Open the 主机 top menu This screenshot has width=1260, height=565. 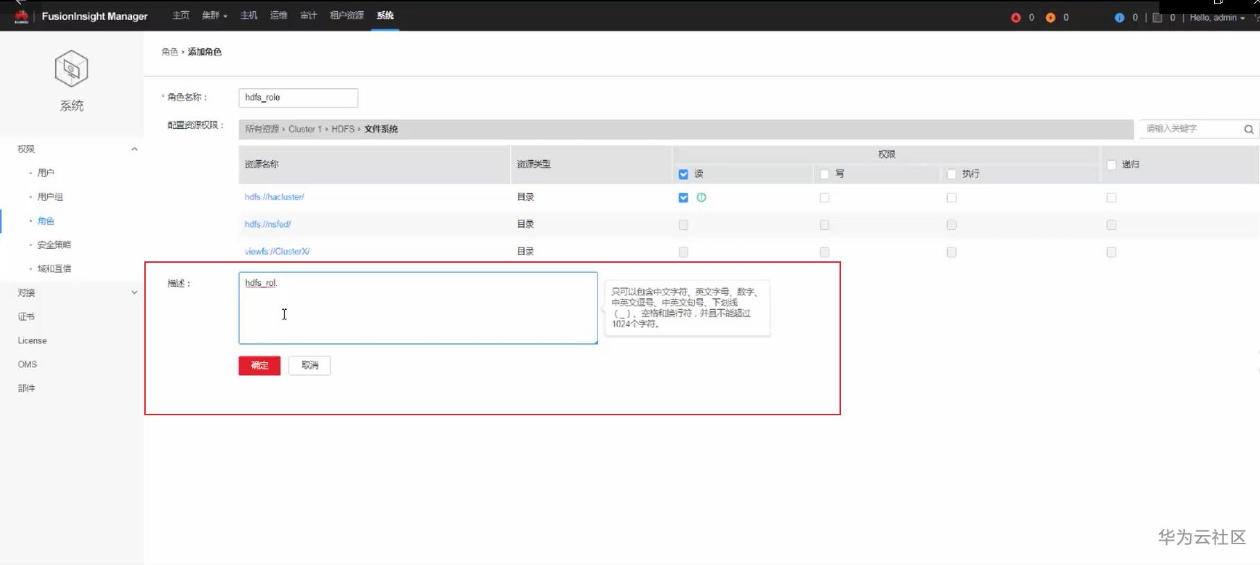248,15
